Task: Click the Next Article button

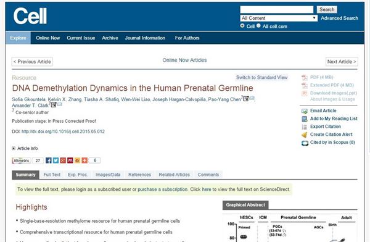Action: point(342,62)
